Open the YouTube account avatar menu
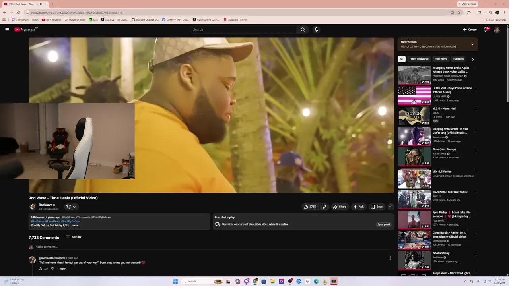The height and width of the screenshot is (286, 509). tap(497, 29)
